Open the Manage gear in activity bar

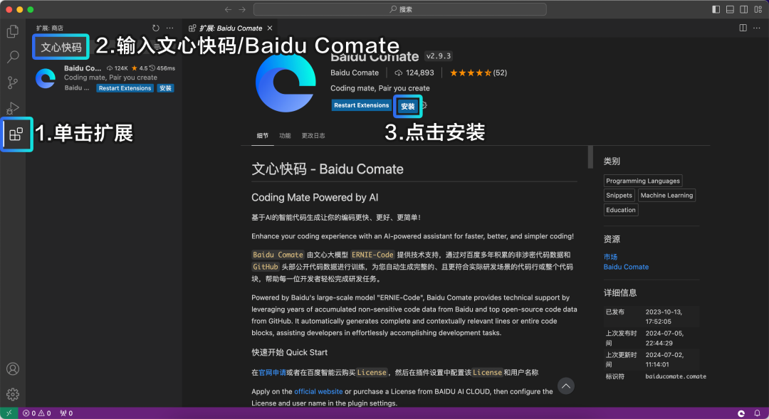[13, 394]
